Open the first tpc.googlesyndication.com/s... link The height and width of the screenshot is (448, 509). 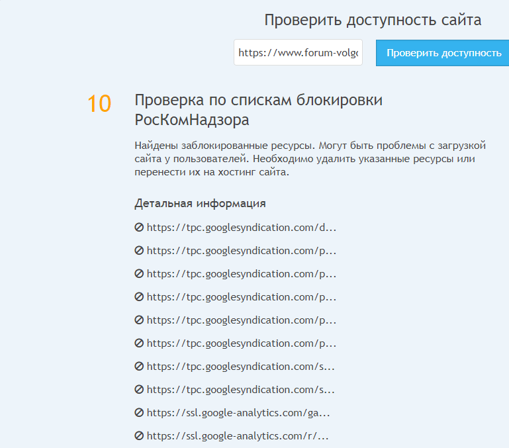(x=240, y=367)
